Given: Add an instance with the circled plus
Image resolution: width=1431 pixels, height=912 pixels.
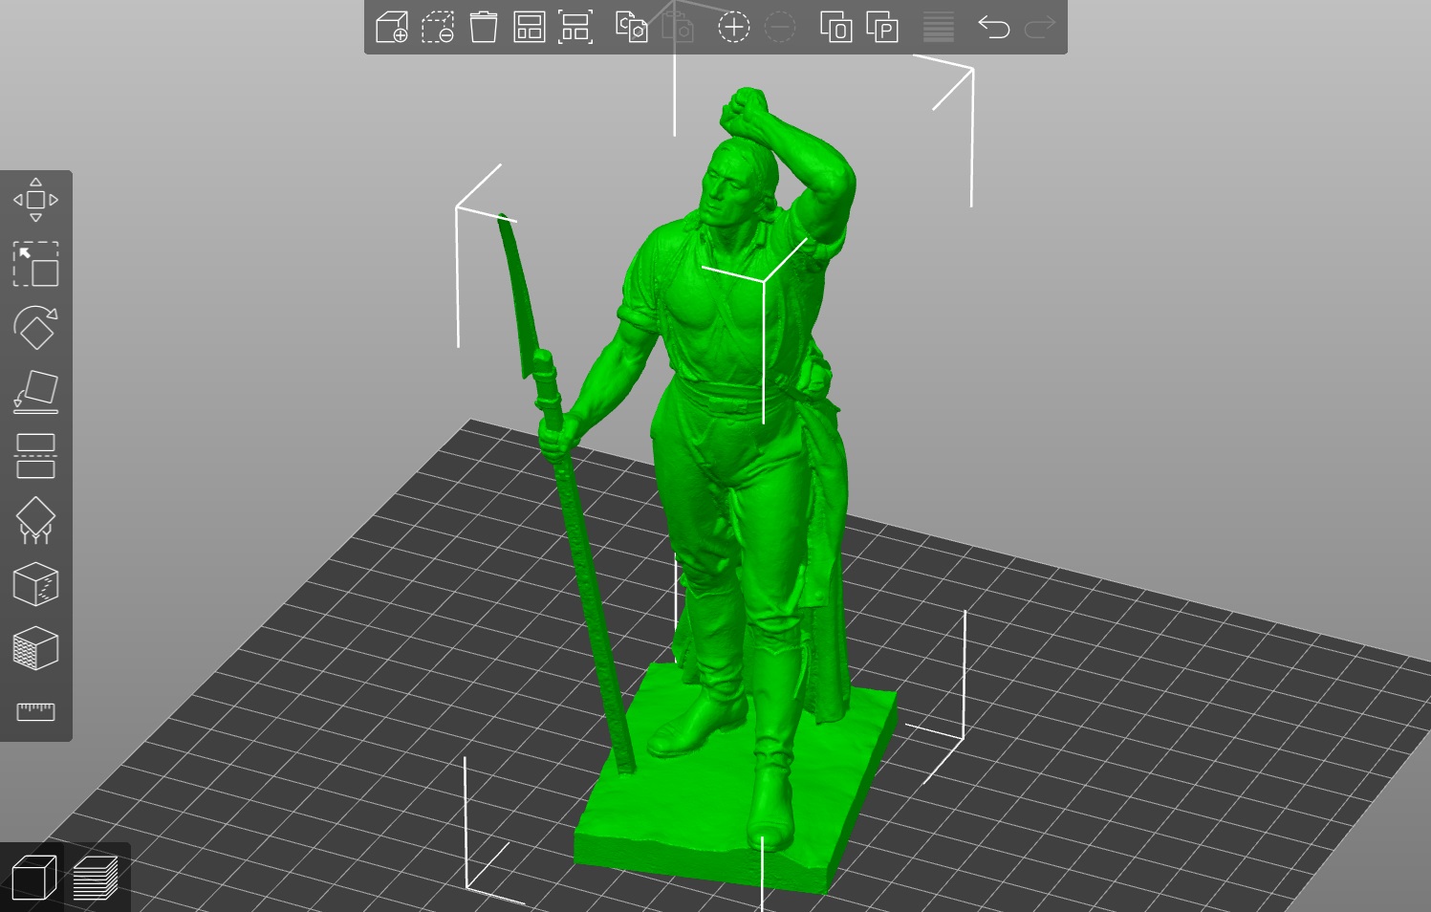Looking at the screenshot, I should pyautogui.click(x=733, y=27).
